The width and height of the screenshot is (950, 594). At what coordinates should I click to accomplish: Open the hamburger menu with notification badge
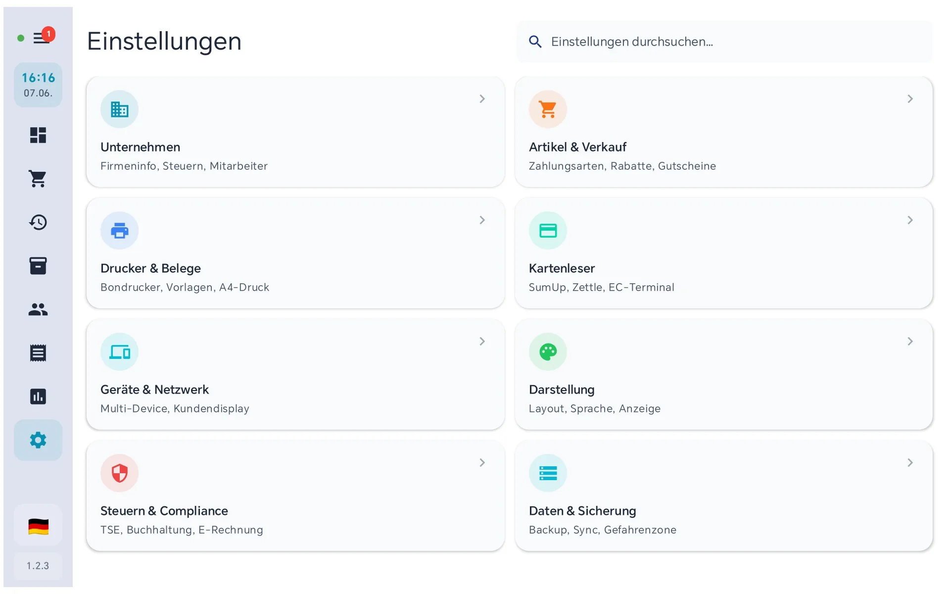[42, 38]
